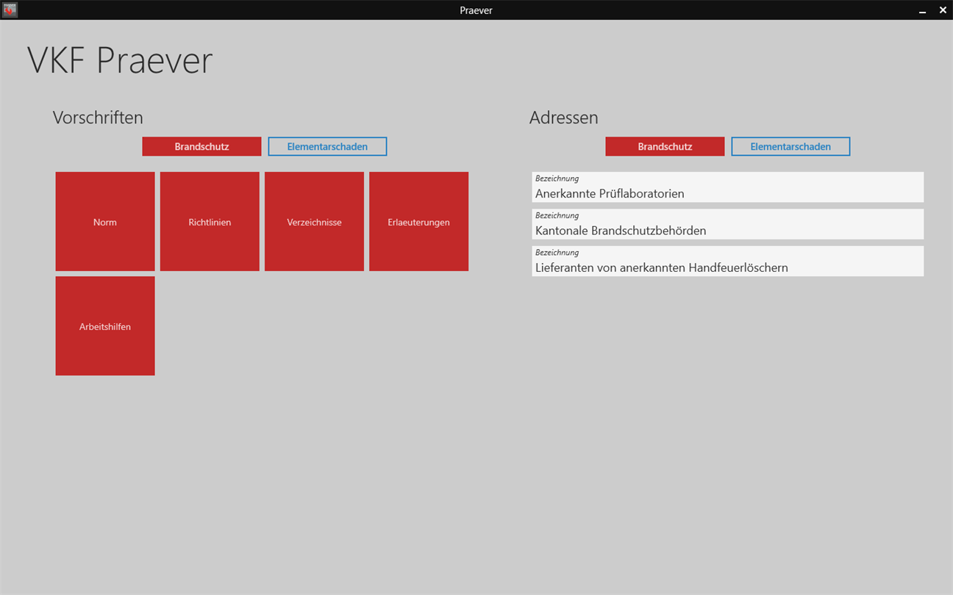Select Brandschutz under Vorschriften
Image resolution: width=953 pixels, height=595 pixels.
[201, 146]
